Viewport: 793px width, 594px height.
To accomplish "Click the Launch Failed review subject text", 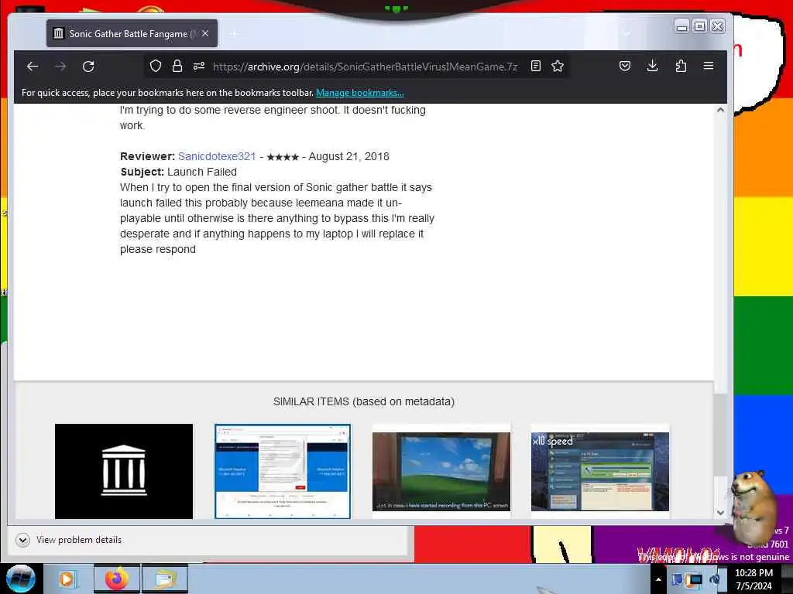I will [x=202, y=172].
